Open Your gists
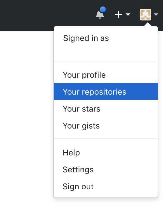 pos(106,126)
